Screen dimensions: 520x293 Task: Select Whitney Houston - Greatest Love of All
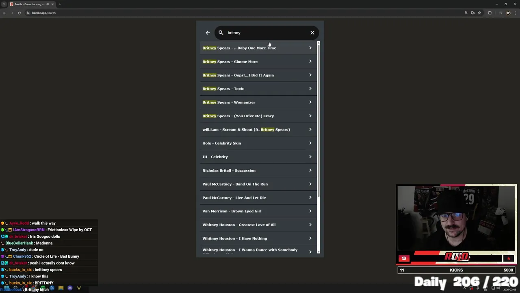[258, 225]
